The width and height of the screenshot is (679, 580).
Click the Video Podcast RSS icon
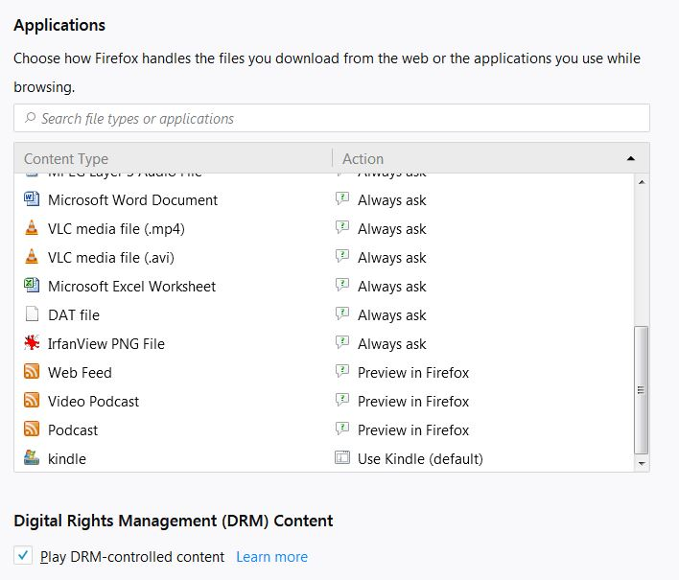(x=32, y=401)
